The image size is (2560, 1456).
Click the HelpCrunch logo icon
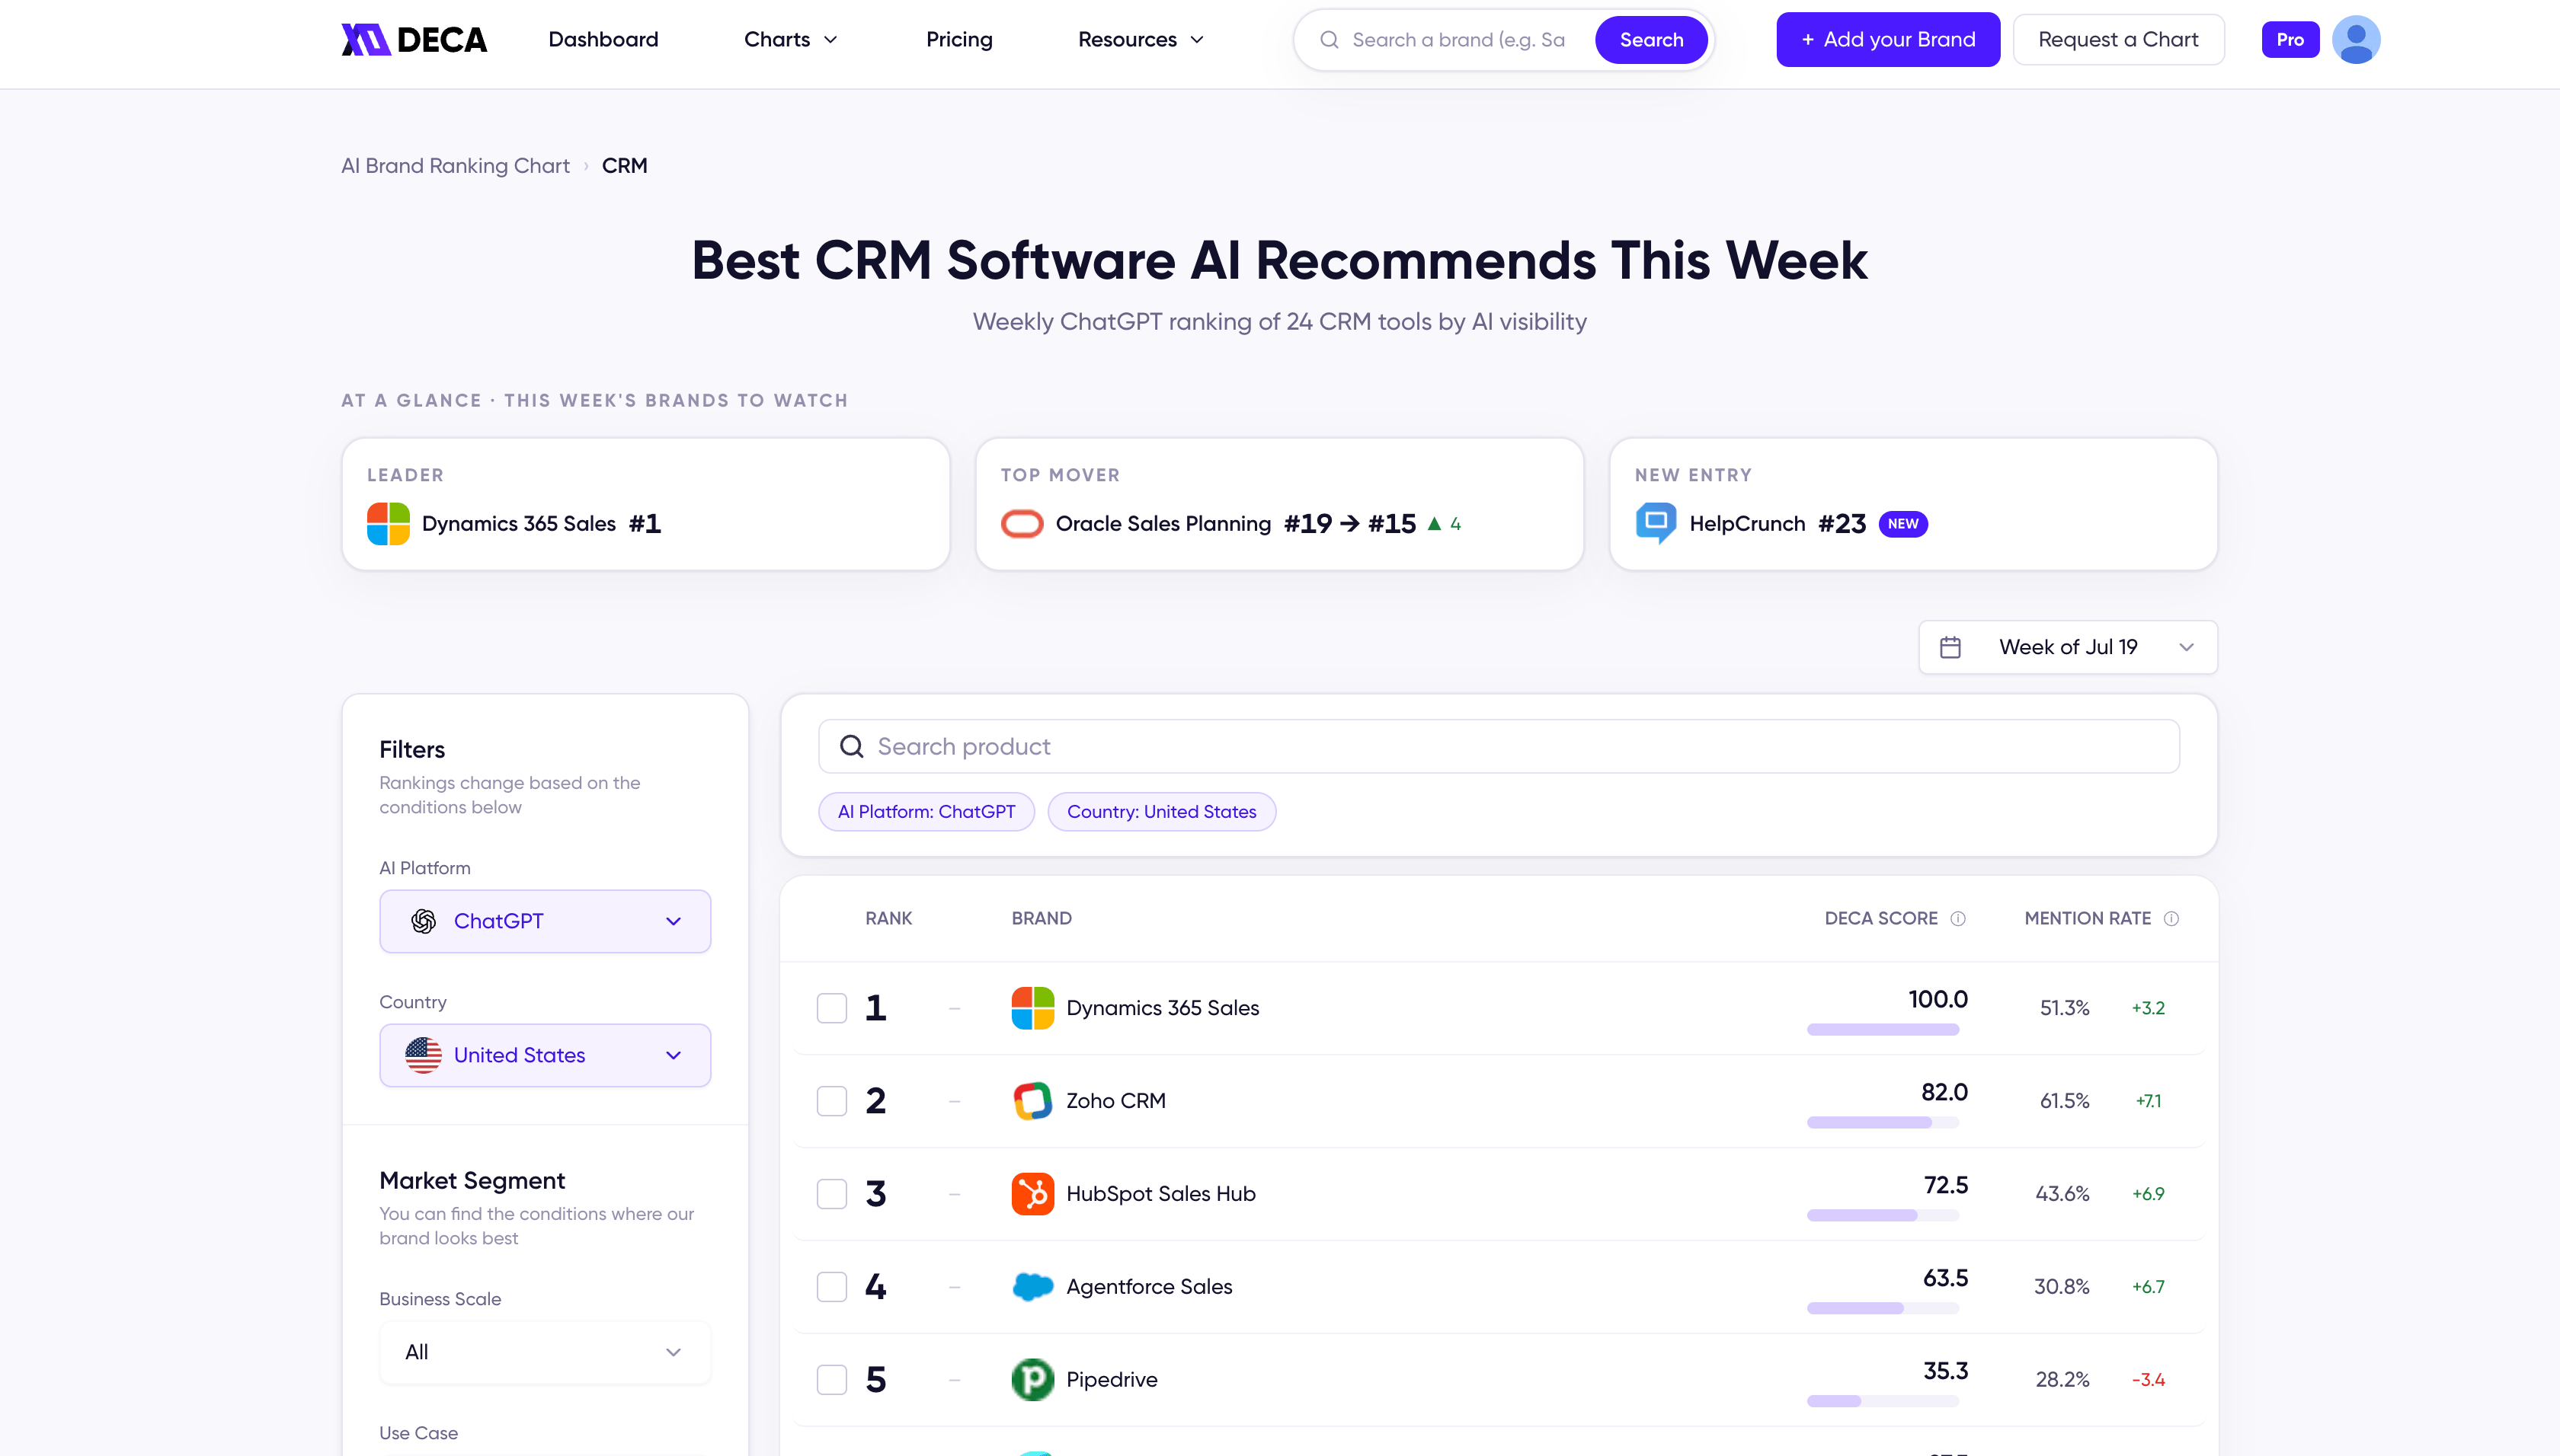1656,524
